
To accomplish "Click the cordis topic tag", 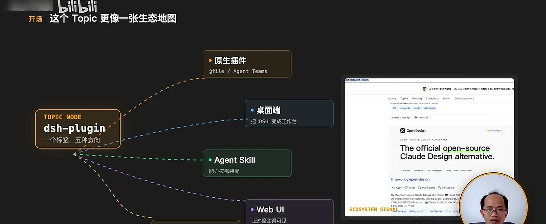I will (x=417, y=108).
